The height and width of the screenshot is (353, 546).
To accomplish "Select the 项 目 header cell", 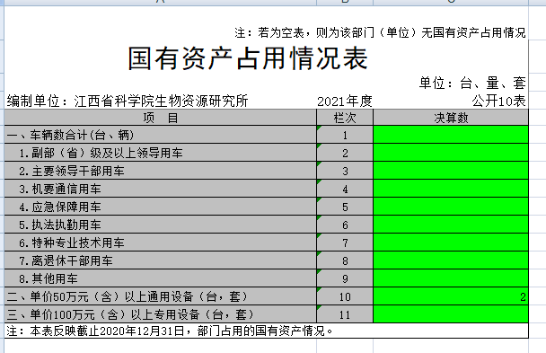I will pos(160,118).
